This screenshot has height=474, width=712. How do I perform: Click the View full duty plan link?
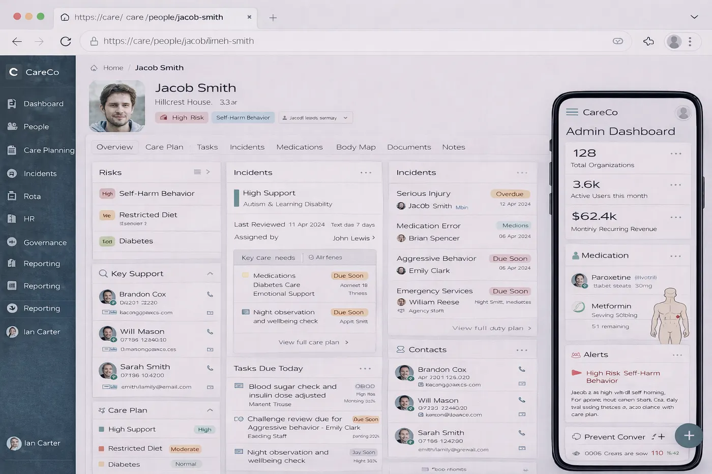click(491, 328)
